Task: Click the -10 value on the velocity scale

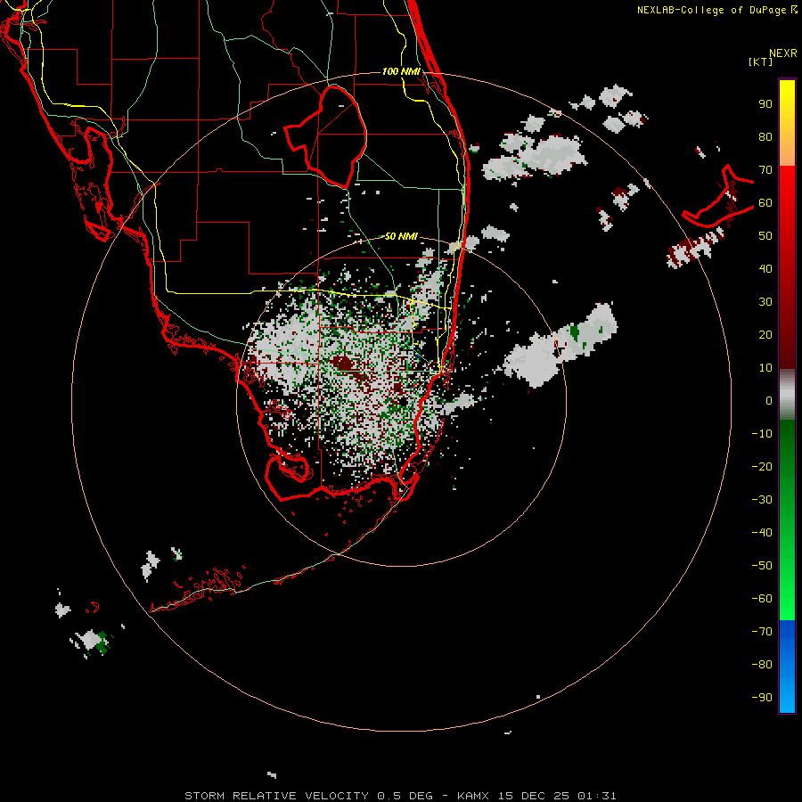Action: tap(762, 434)
